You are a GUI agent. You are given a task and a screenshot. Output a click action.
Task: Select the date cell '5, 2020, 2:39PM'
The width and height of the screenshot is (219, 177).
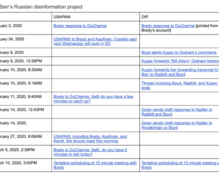pos(26,152)
